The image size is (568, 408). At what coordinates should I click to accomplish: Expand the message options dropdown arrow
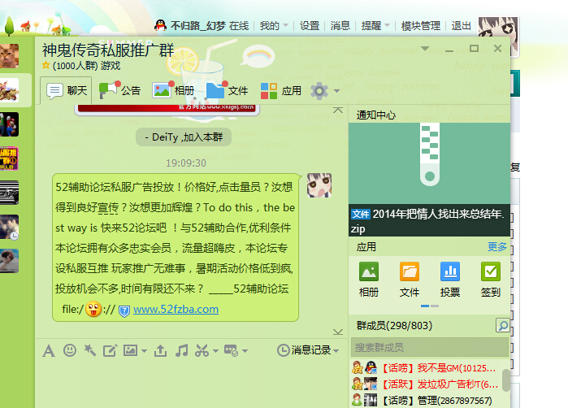click(x=245, y=351)
